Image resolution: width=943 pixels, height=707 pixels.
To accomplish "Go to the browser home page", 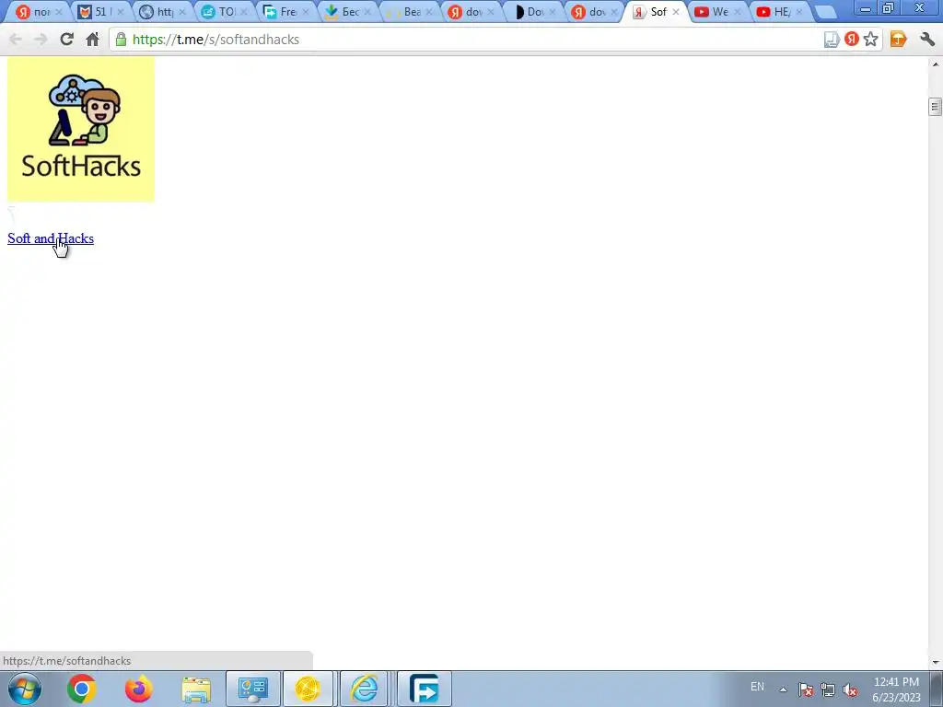I will [92, 40].
